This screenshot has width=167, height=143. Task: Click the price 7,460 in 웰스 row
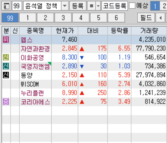(70, 39)
